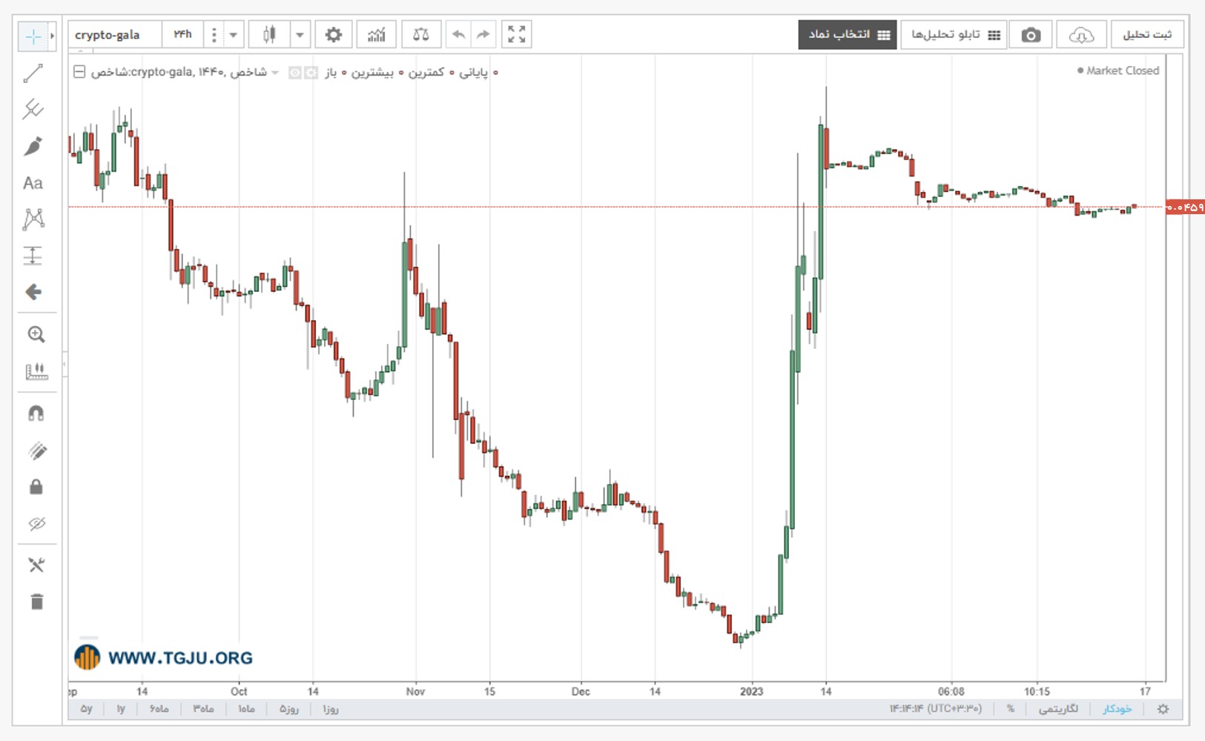Toggle the لگاریتمی log scale
Image resolution: width=1205 pixels, height=741 pixels.
point(1058,709)
